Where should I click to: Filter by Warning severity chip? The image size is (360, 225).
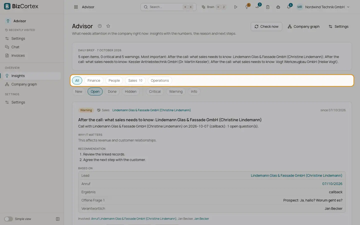(176, 91)
